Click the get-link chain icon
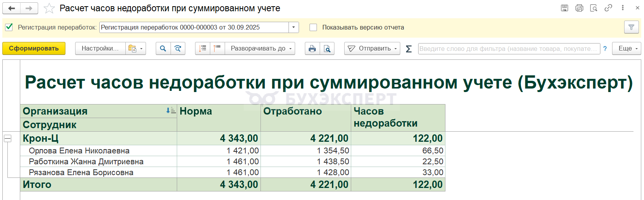The image size is (644, 200). pos(608,8)
